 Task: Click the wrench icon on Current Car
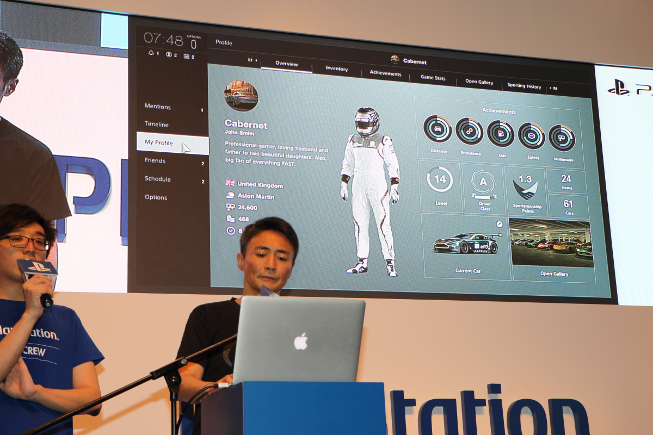[500, 224]
